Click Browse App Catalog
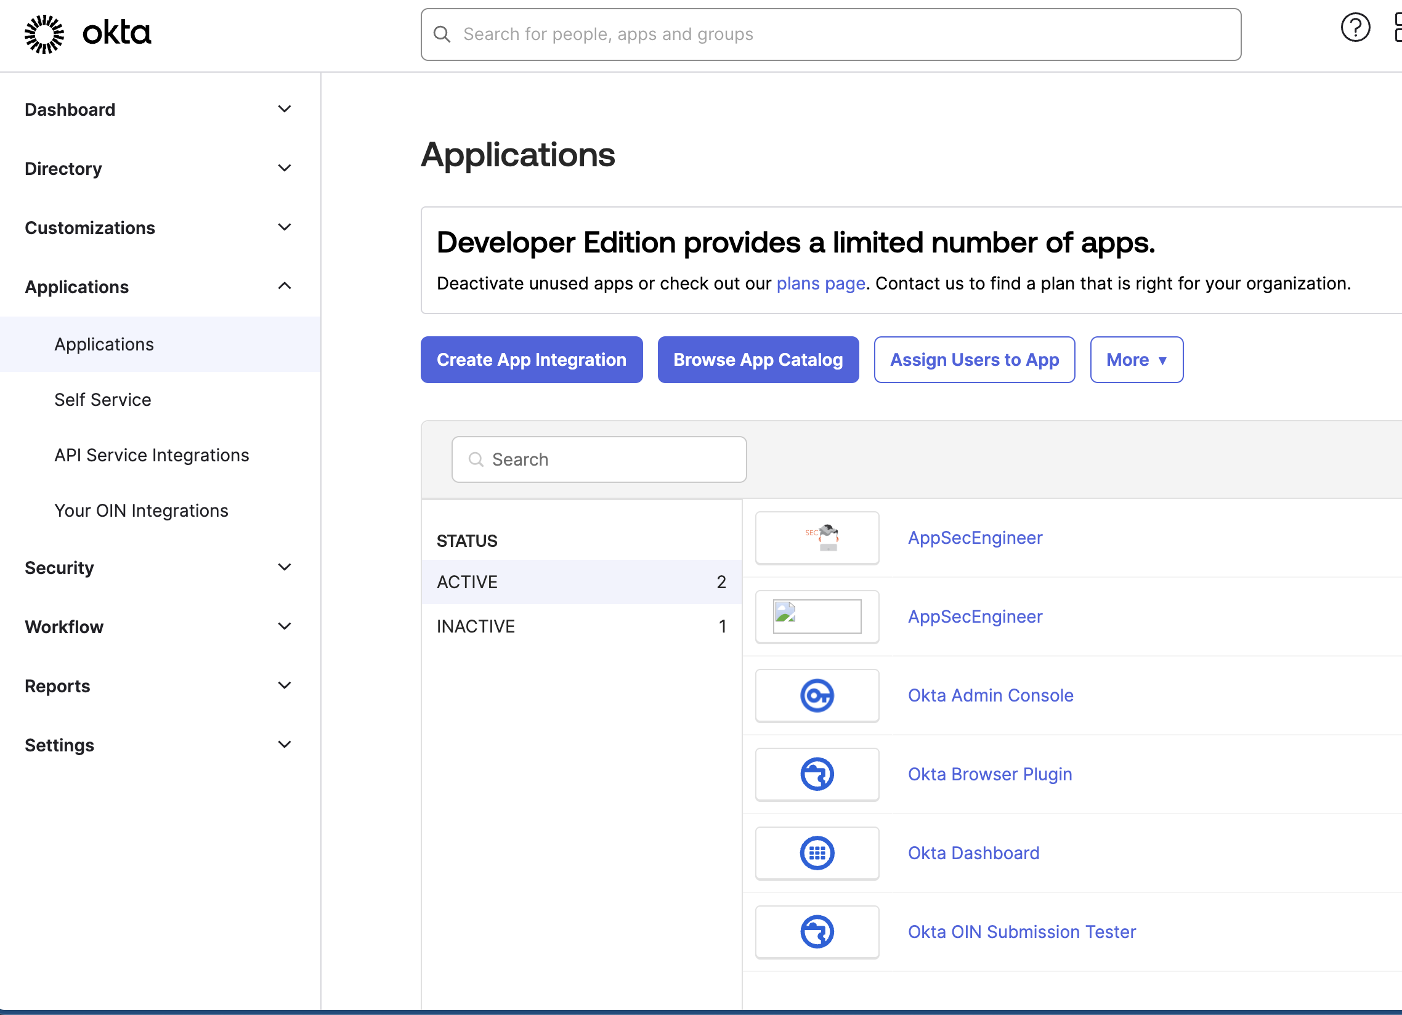 tap(758, 359)
